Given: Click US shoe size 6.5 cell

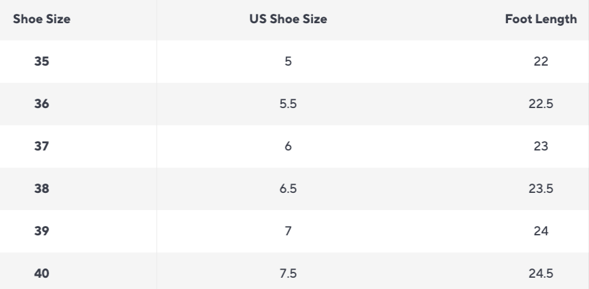Looking at the screenshot, I should 288,188.
